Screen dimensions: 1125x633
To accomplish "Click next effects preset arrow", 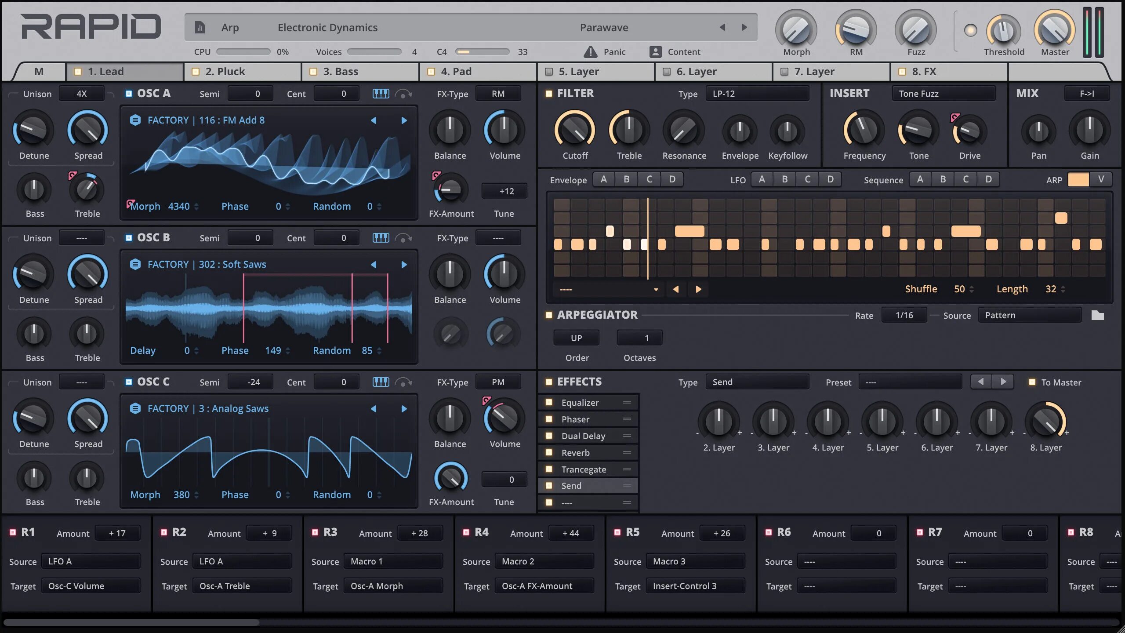I will [x=1003, y=382].
